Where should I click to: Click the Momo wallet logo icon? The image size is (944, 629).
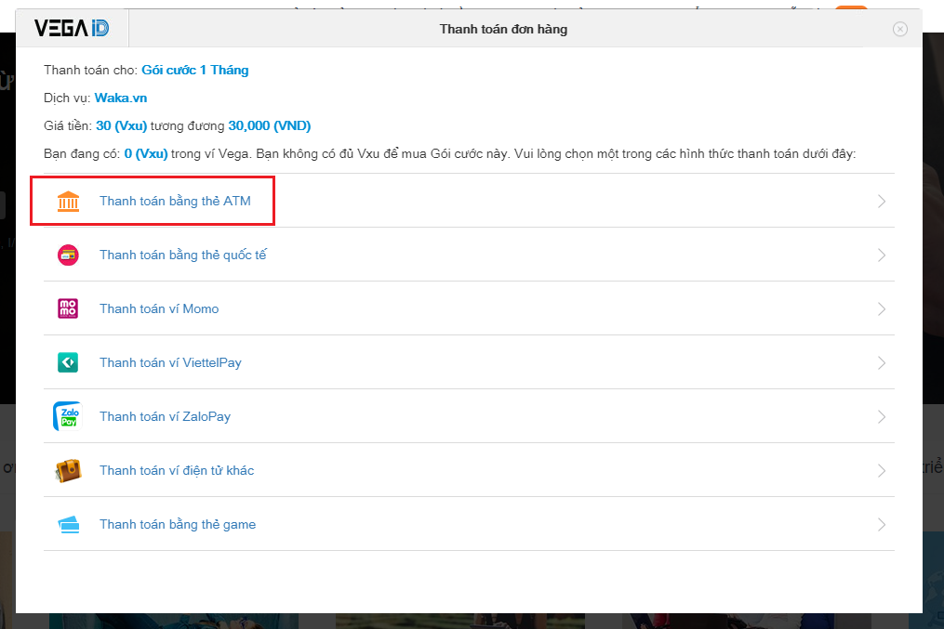coord(68,309)
